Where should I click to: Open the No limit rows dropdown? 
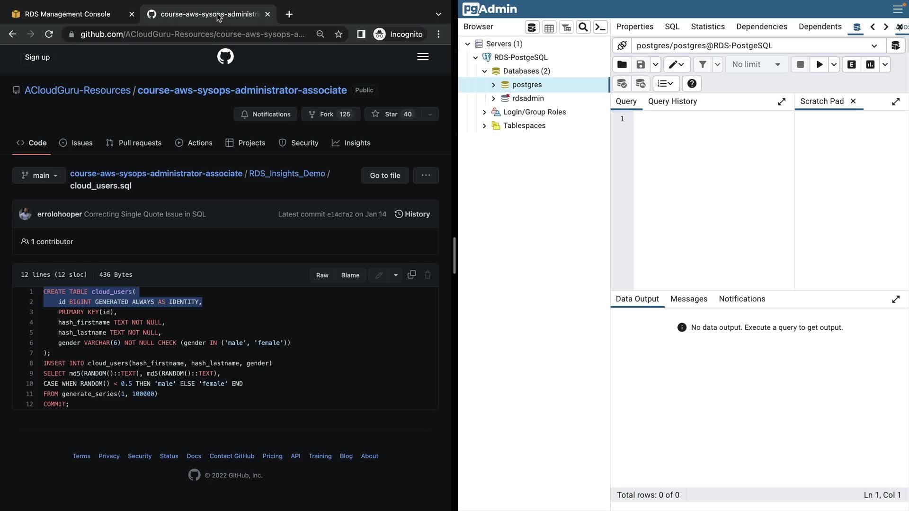pyautogui.click(x=756, y=65)
